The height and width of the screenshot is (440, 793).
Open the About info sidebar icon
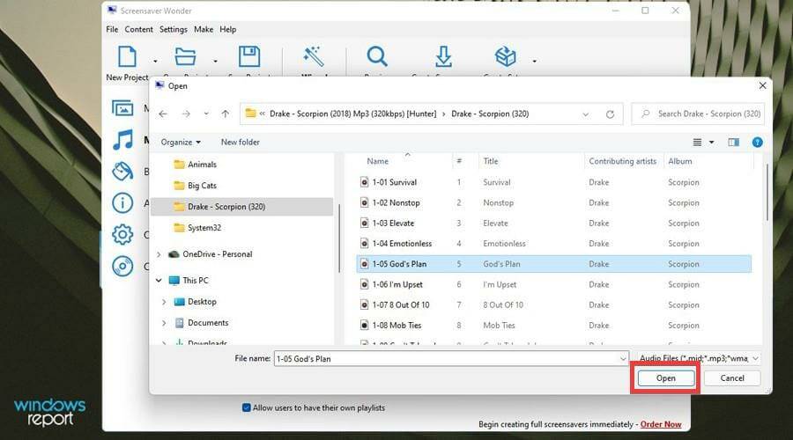pyautogui.click(x=122, y=203)
